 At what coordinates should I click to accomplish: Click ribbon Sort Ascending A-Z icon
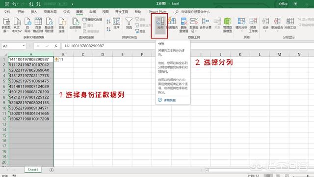108,22
